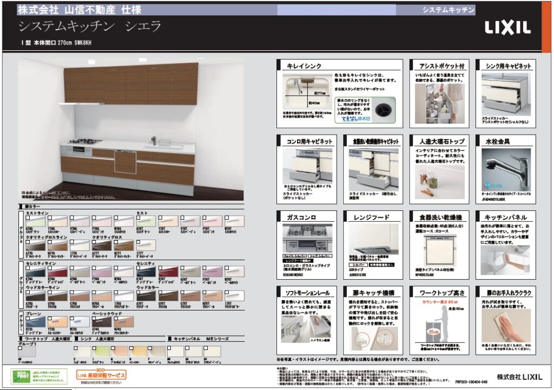Open the large kitchen render image

pyautogui.click(x=131, y=129)
